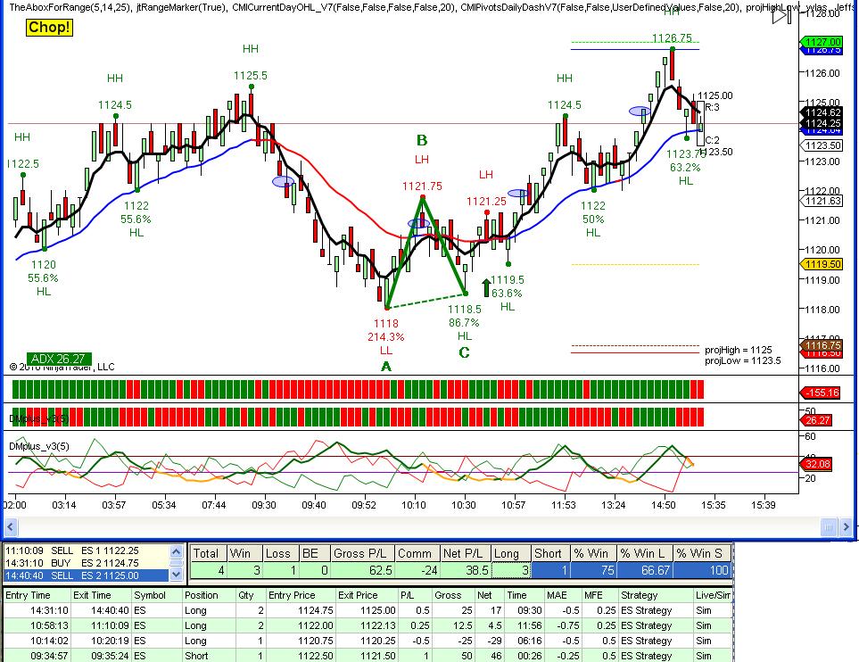Click the 1120.75 entry price cell
The image size is (859, 662).
[301, 641]
